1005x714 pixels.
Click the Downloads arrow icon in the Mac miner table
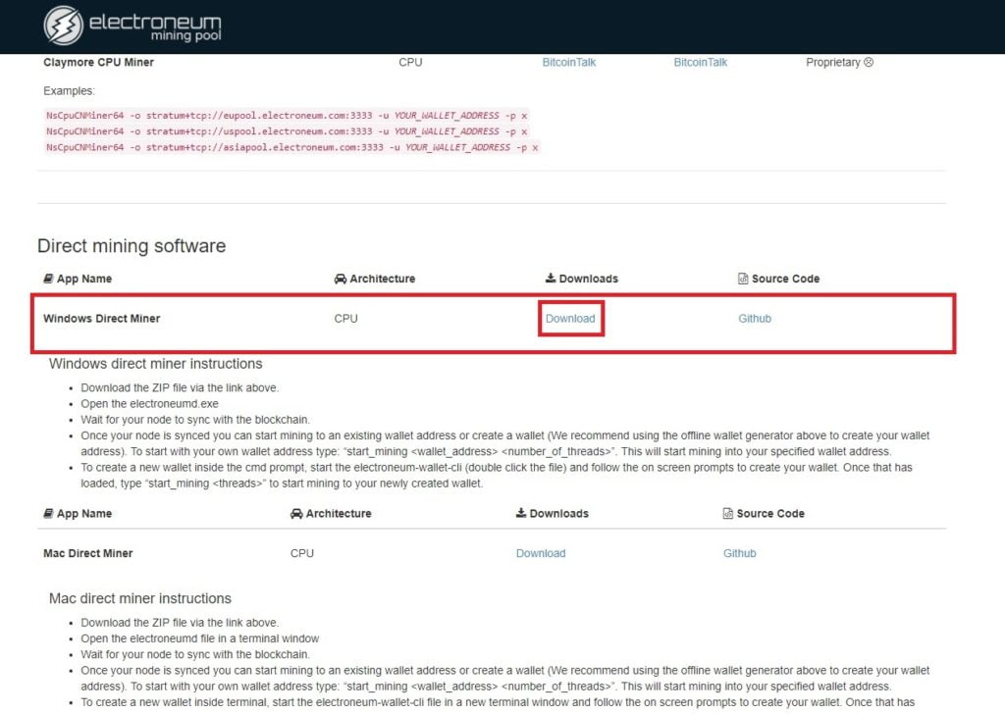pyautogui.click(x=521, y=513)
